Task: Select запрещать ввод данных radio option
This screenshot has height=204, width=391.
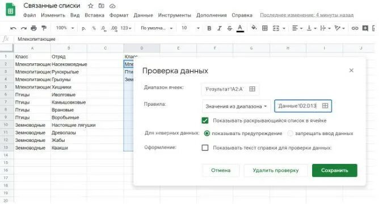Action: coord(290,133)
